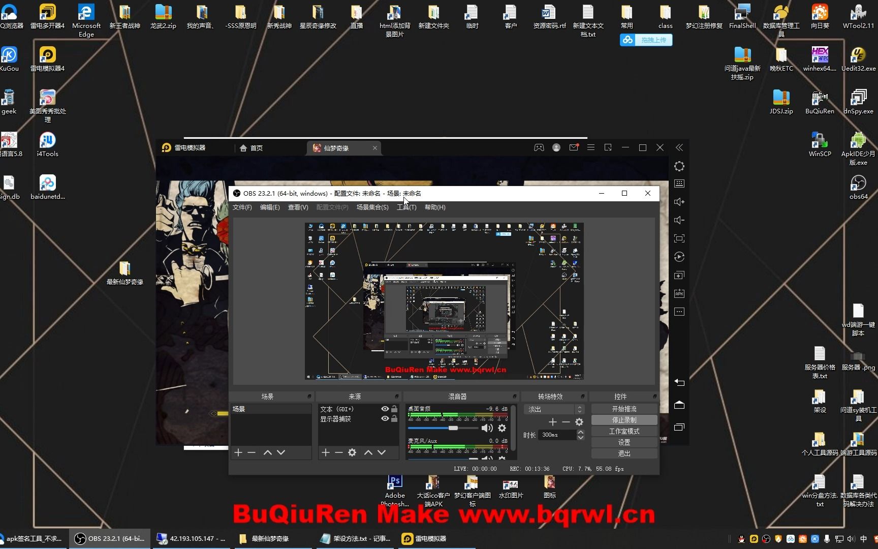Open 桌面音频 mixer settings gear
The image size is (878, 549).
point(502,428)
